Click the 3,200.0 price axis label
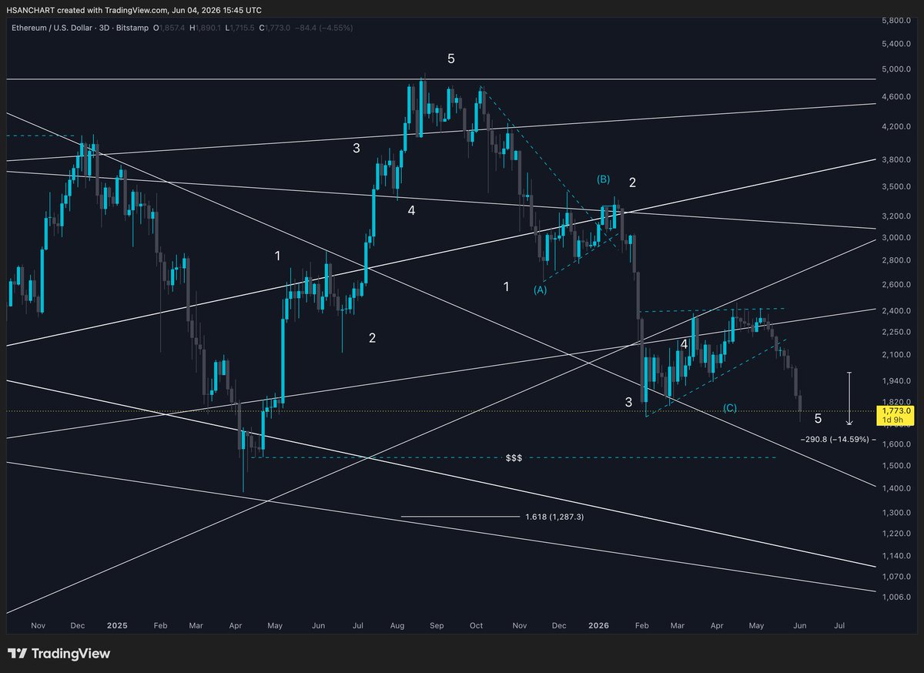 pyautogui.click(x=896, y=216)
